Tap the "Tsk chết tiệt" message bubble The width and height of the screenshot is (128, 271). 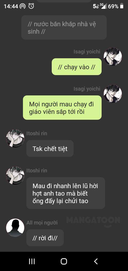pyautogui.click(x=50, y=149)
